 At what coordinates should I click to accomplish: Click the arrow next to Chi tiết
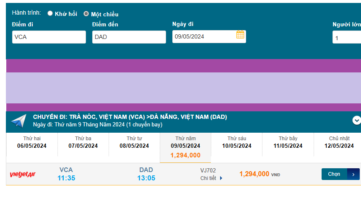coord(221,178)
